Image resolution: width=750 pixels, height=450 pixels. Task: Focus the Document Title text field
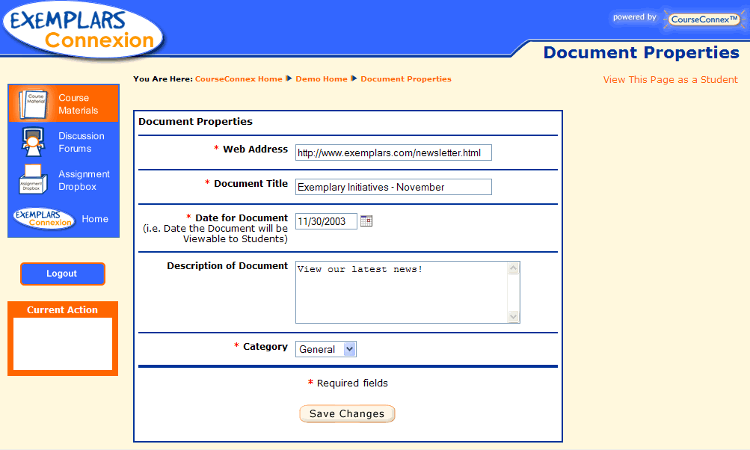coord(393,187)
